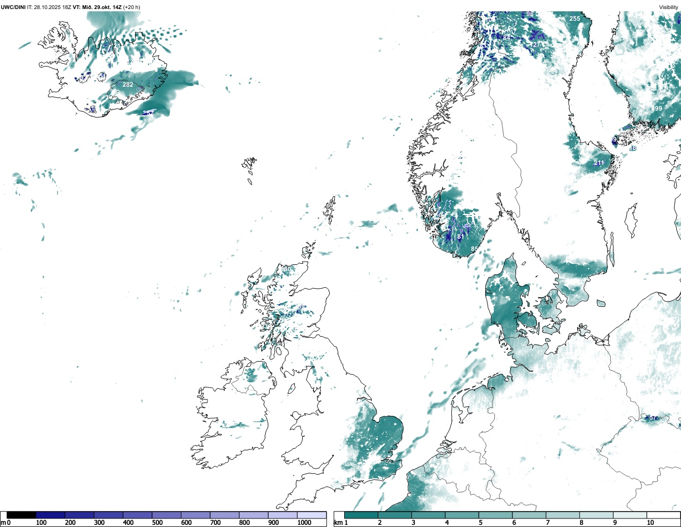Pick the 3–4 km legend swatch
Viewport: 681px width, 527px height.
[428, 515]
